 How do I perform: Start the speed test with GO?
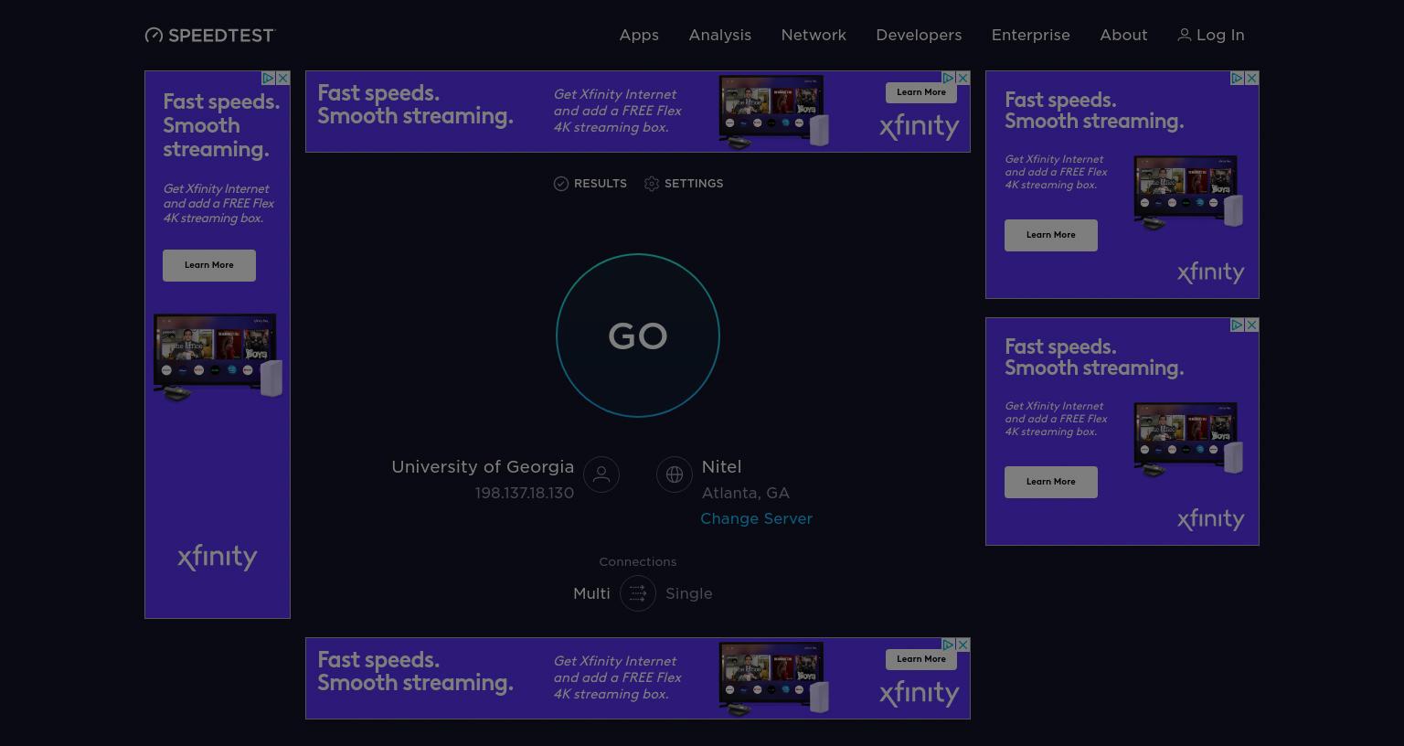tap(638, 336)
